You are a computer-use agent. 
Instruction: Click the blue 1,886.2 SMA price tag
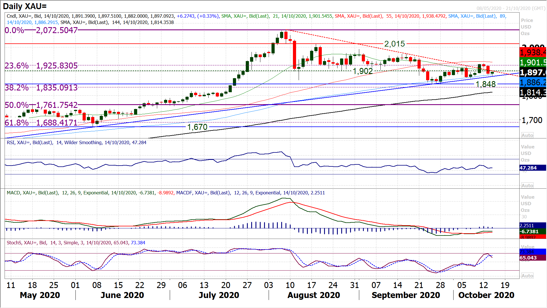click(x=533, y=82)
